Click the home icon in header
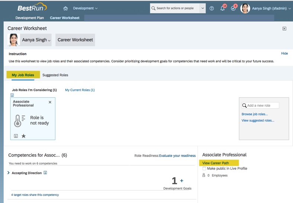 pyautogui.click(x=65, y=8)
